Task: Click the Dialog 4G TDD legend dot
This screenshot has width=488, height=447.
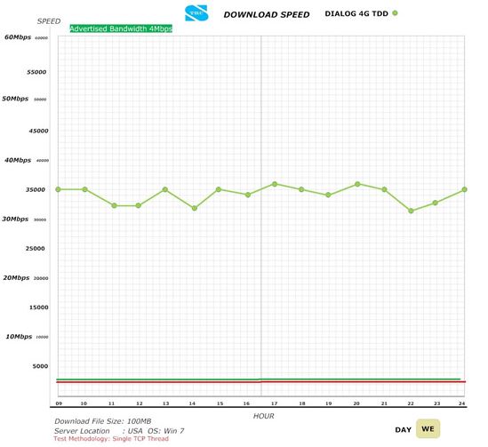Action: [x=395, y=13]
